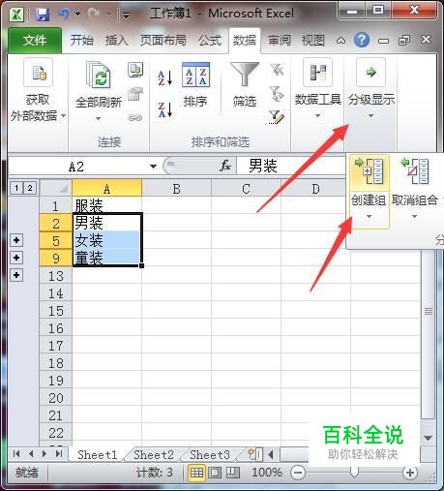Image resolution: width=444 pixels, height=491 pixels.
Task: Open the Customize Quick Access Toolbar dropdown
Action: tap(127, 15)
